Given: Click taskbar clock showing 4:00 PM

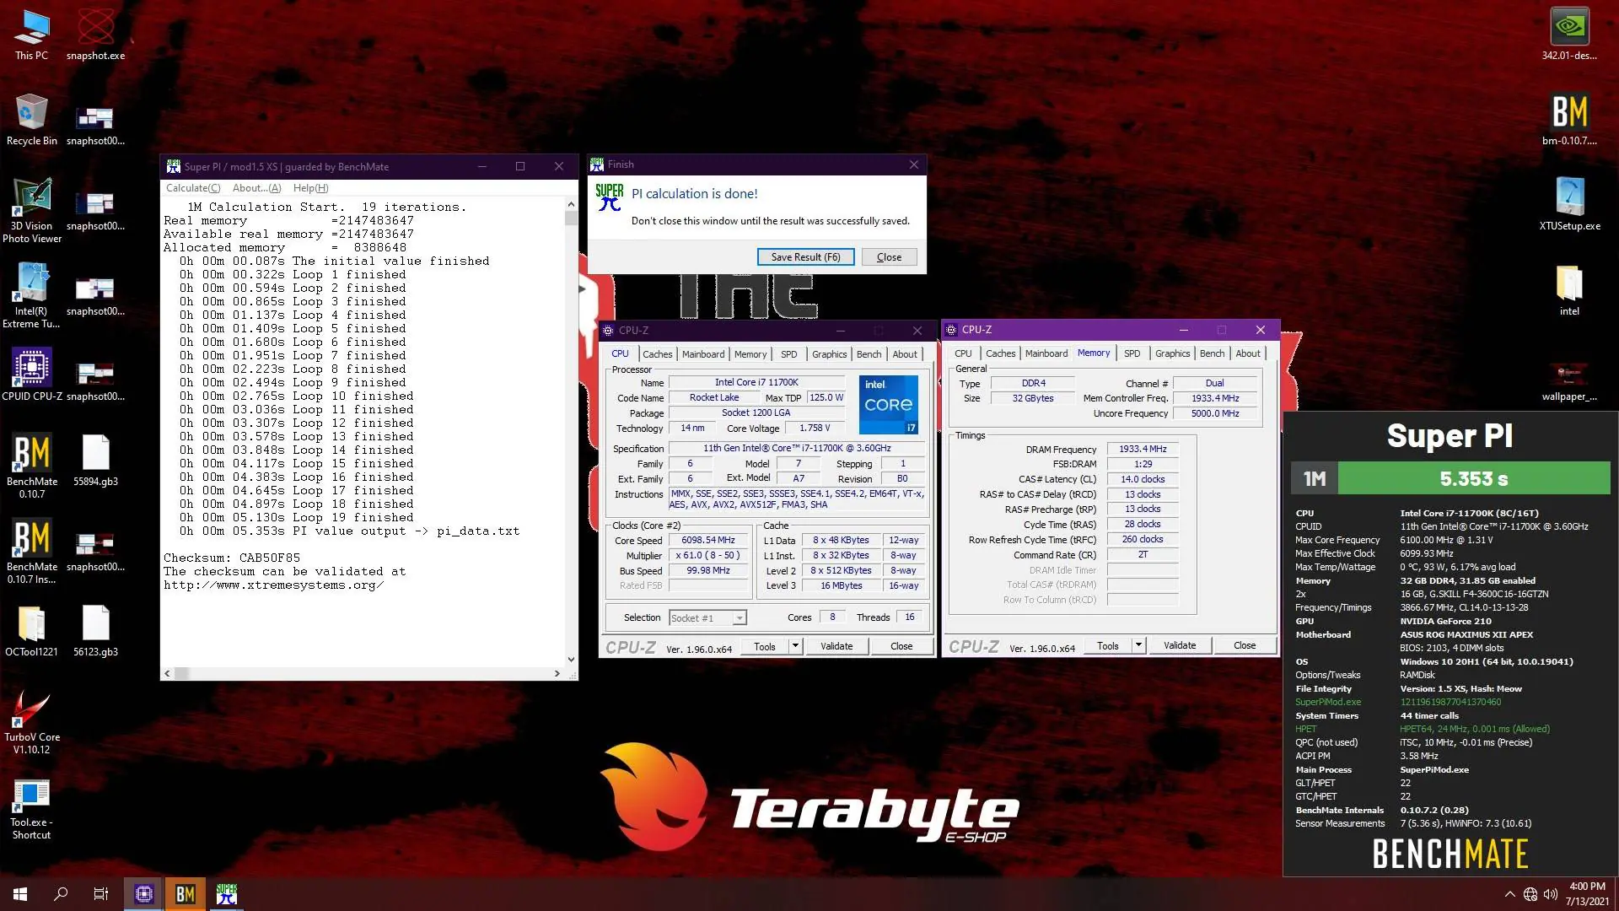Looking at the screenshot, I should tap(1587, 894).
